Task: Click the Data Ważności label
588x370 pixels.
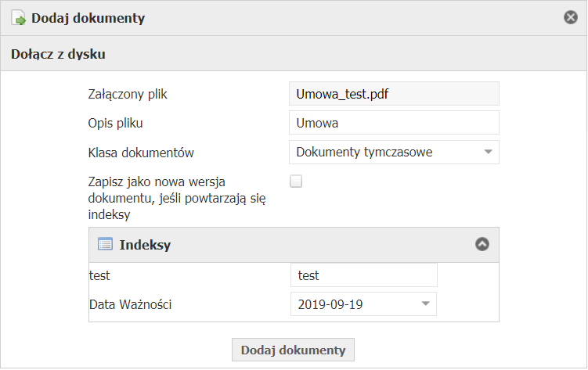Action: point(130,304)
